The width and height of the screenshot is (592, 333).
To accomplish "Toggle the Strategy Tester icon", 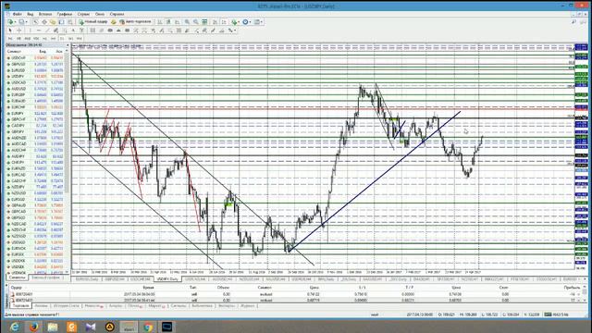I will click(70, 22).
